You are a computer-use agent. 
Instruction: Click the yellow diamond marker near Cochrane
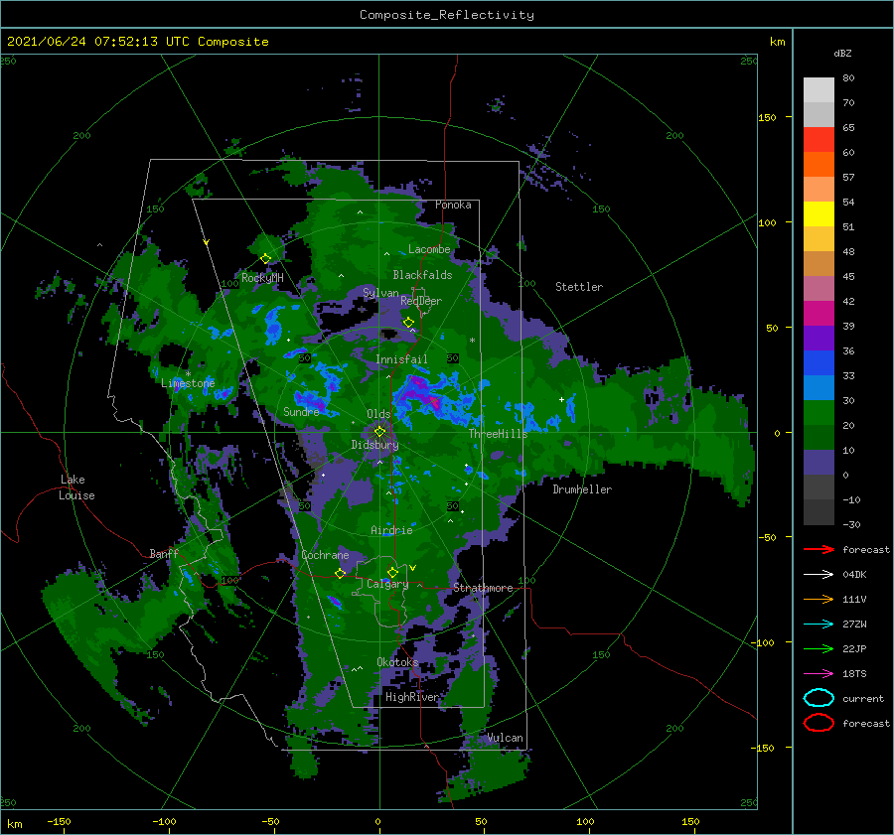(341, 573)
